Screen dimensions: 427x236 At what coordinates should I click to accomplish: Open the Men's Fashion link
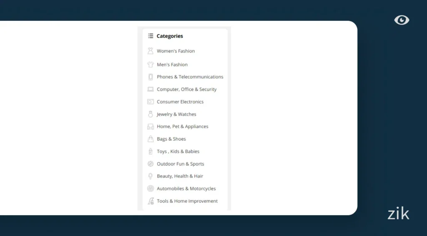pos(172,65)
